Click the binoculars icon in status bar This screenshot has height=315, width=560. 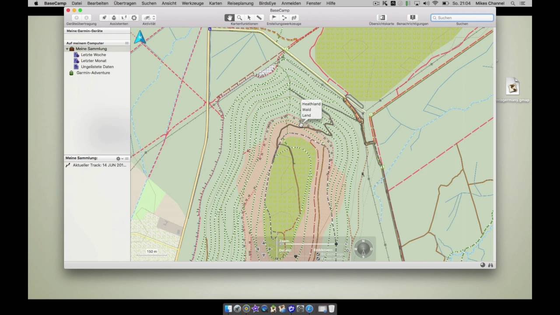tap(490, 265)
